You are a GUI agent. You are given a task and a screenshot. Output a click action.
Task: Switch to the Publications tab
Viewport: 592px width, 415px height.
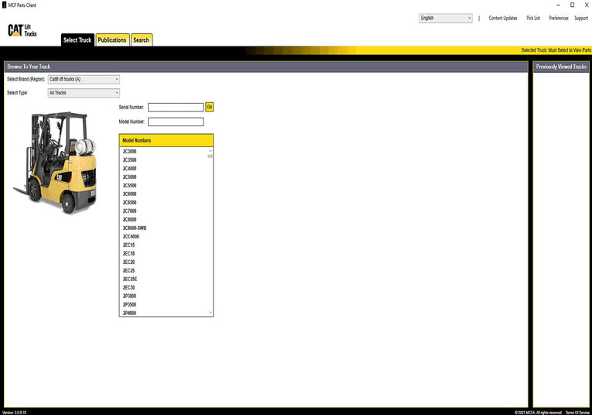pos(112,40)
